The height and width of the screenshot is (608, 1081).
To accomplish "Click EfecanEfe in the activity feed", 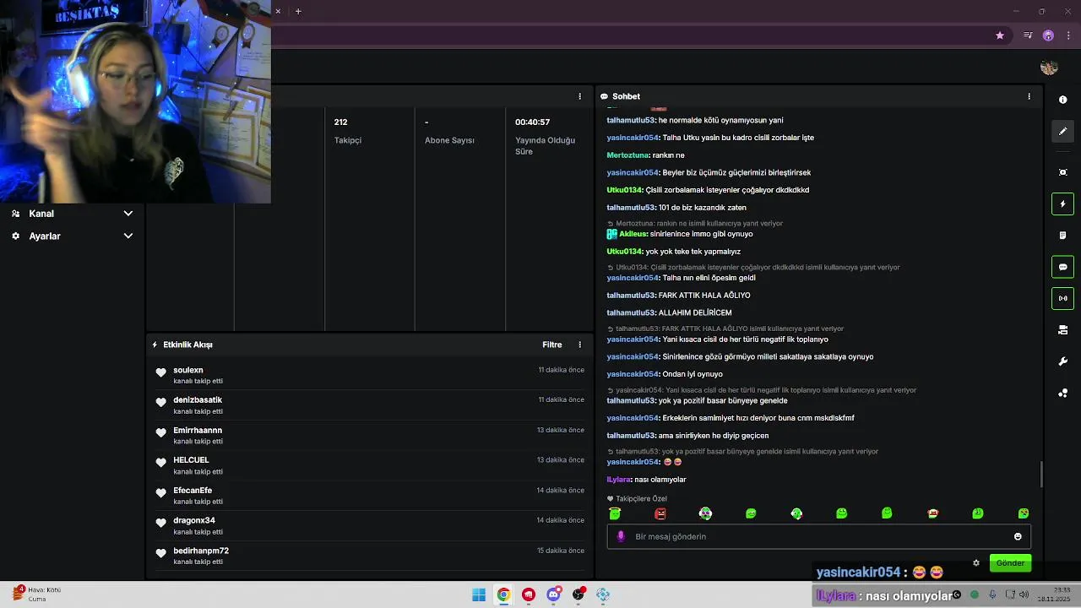I will pyautogui.click(x=193, y=491).
